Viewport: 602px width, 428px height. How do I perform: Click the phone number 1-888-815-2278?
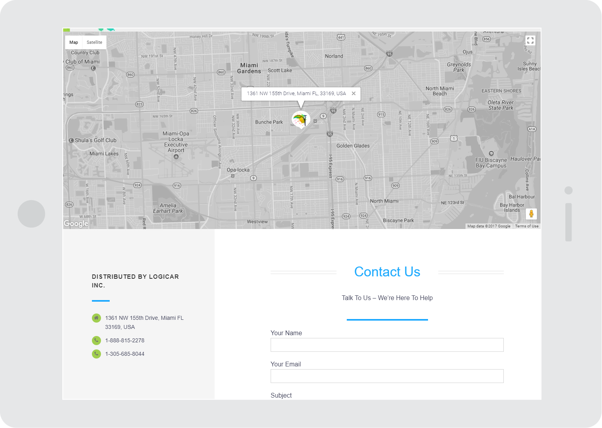click(125, 340)
